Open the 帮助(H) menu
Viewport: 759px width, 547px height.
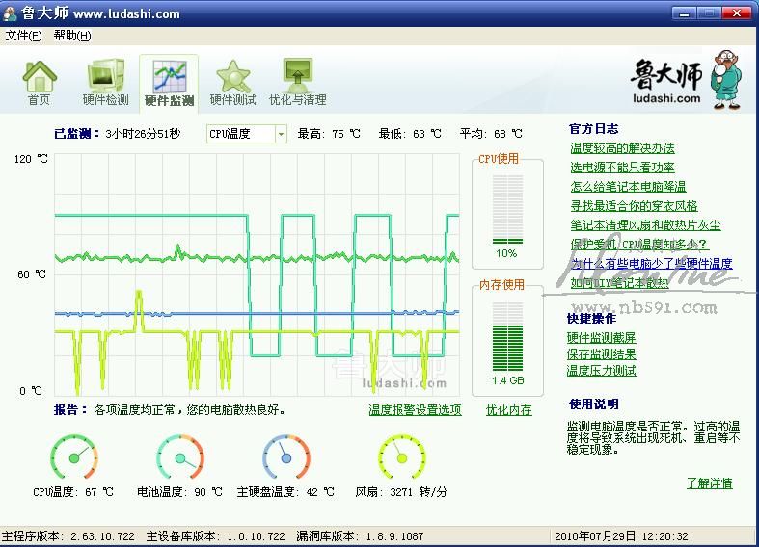coord(71,36)
